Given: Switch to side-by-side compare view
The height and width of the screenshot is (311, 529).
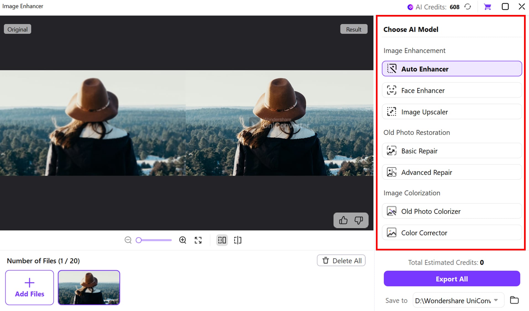Looking at the screenshot, I should 222,240.
